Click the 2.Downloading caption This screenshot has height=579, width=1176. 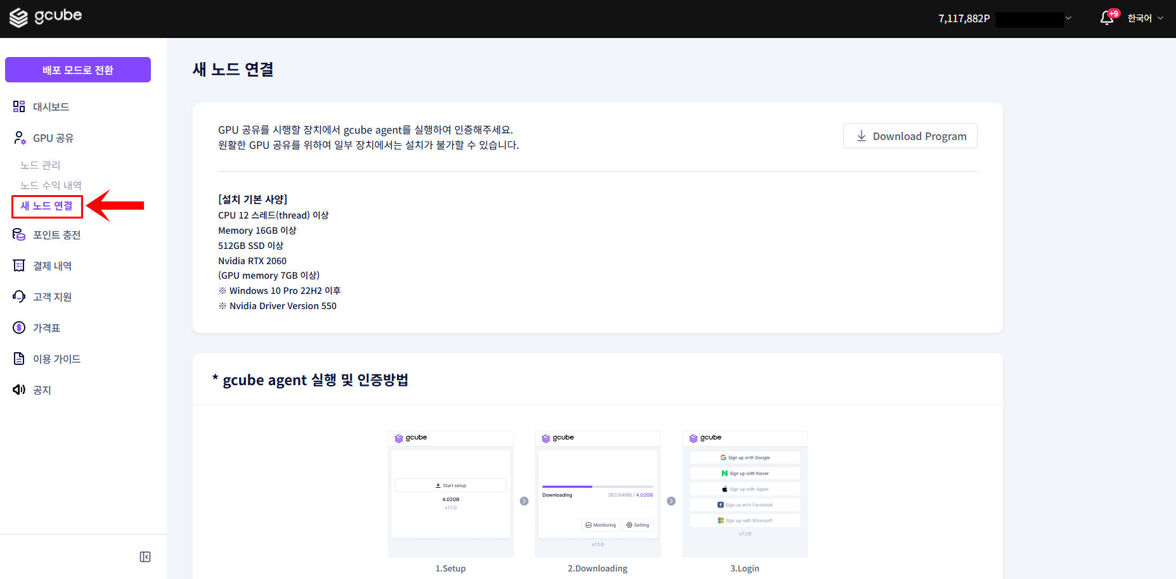(x=598, y=568)
